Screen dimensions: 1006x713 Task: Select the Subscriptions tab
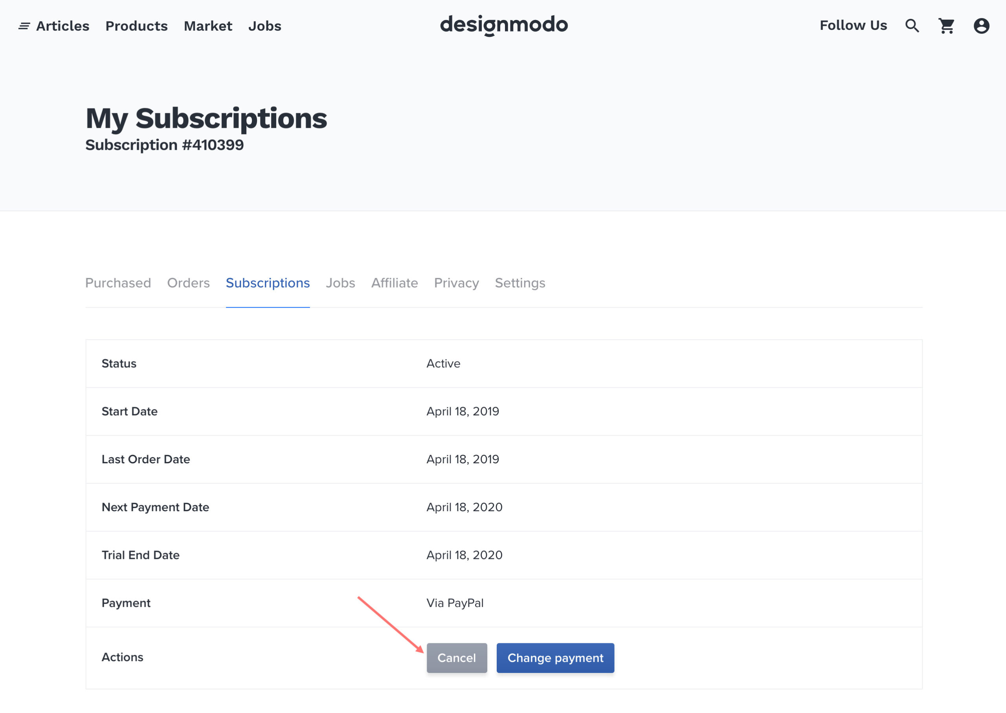268,283
